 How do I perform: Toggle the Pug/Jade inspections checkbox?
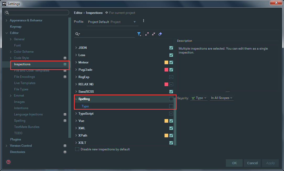tap(171, 70)
